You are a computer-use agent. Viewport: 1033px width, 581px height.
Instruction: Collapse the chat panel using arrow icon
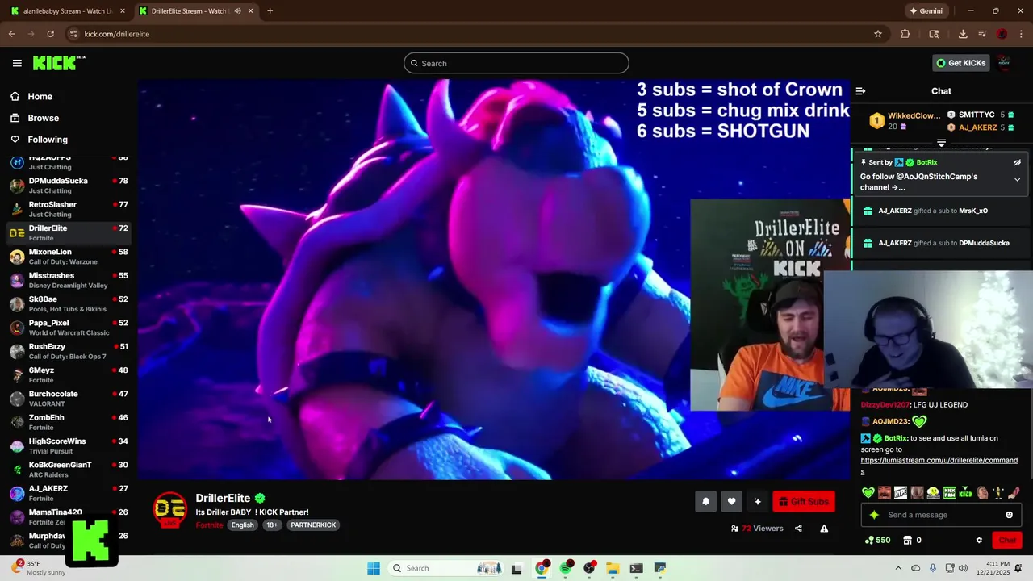[x=860, y=91]
